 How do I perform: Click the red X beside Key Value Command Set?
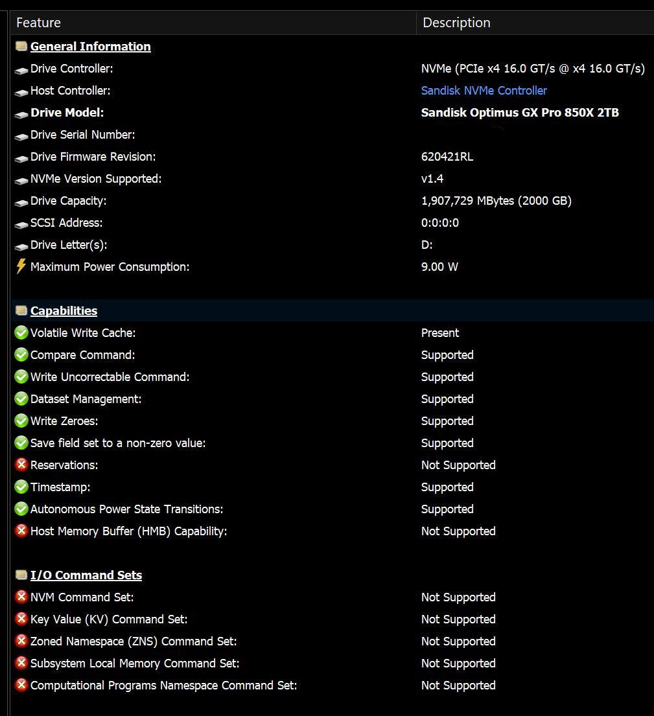tap(21, 619)
